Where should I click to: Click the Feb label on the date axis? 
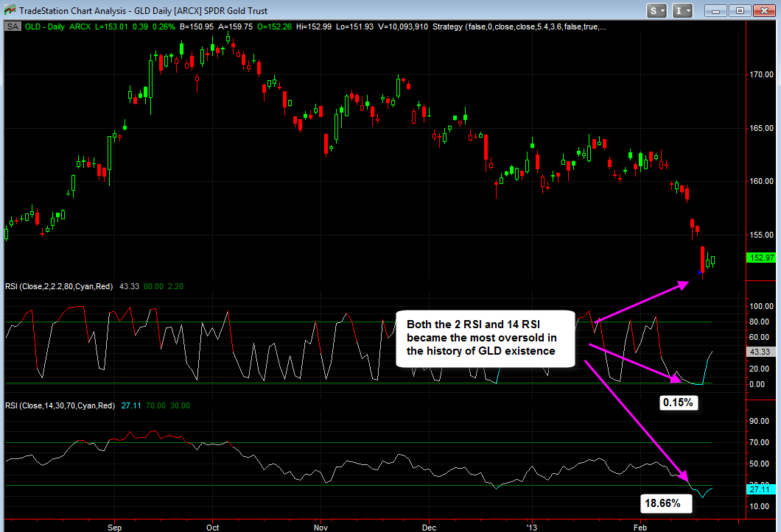640,528
